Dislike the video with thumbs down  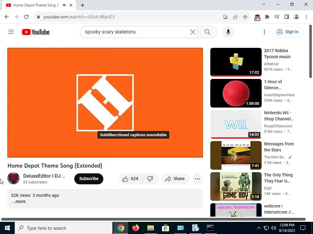(150, 179)
